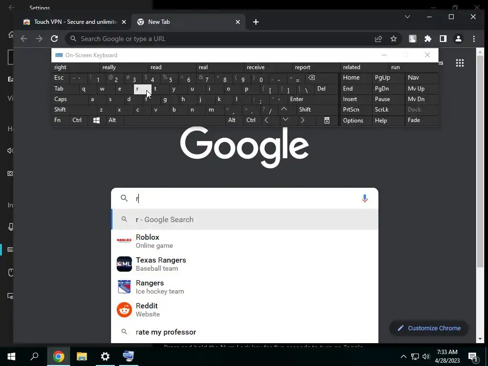Click the Esc key on keyboard
The image size is (488, 366).
pos(61,78)
